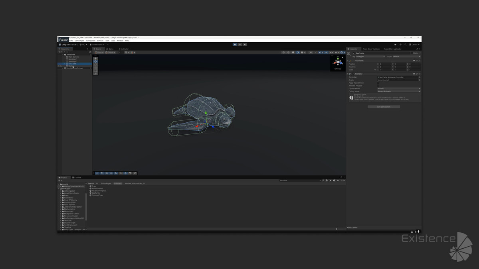Open the Asset Store Validator tab
This screenshot has height=269, width=479.
(371, 49)
